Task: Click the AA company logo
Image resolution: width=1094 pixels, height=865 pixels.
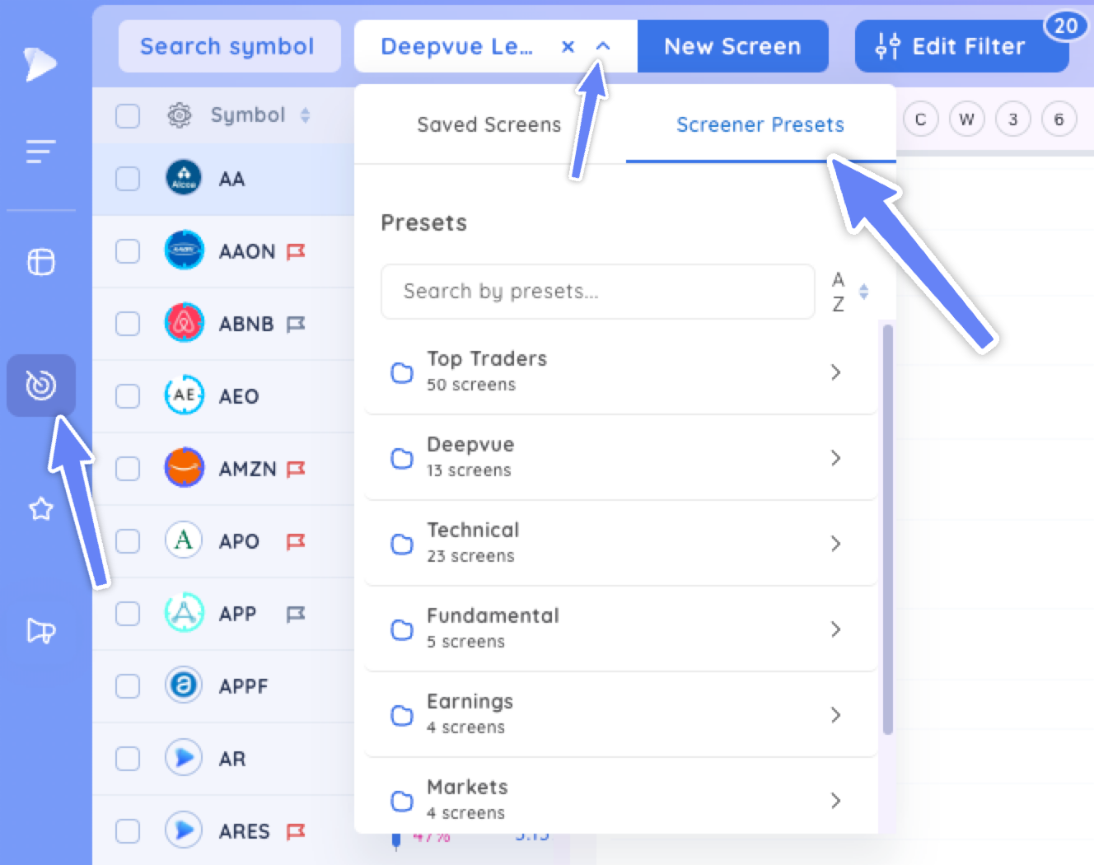Action: pos(184,178)
